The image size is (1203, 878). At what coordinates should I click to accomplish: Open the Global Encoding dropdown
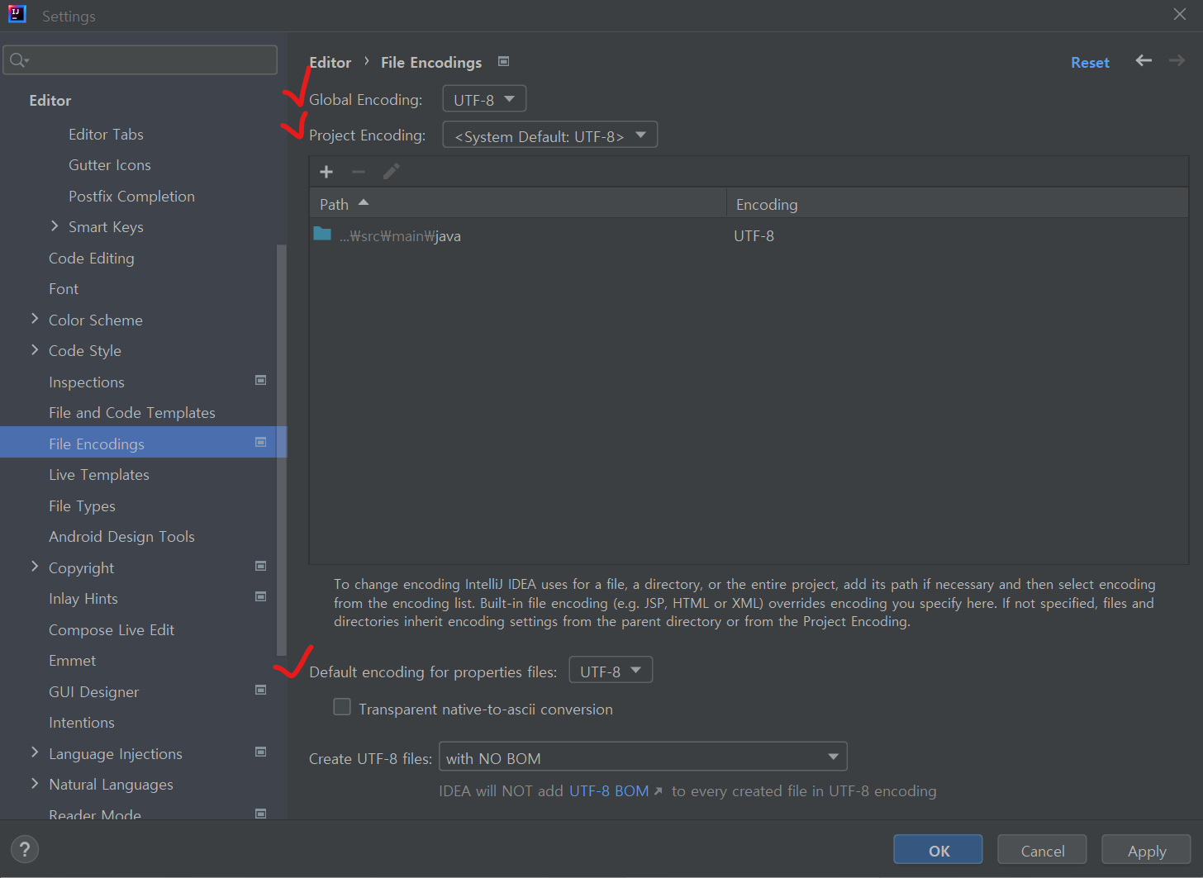[x=484, y=99]
